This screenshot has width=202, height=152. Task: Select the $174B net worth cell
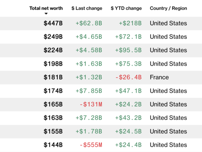pos(53,91)
